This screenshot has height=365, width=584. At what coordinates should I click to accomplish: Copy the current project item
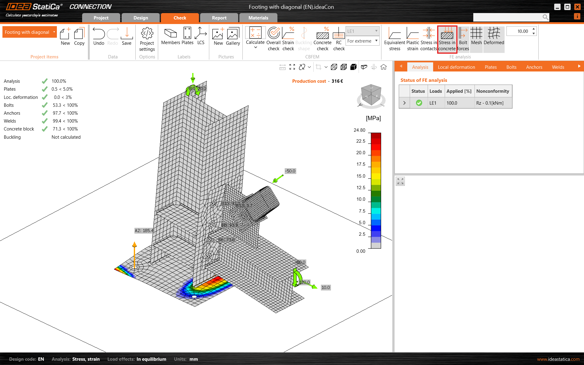point(79,36)
